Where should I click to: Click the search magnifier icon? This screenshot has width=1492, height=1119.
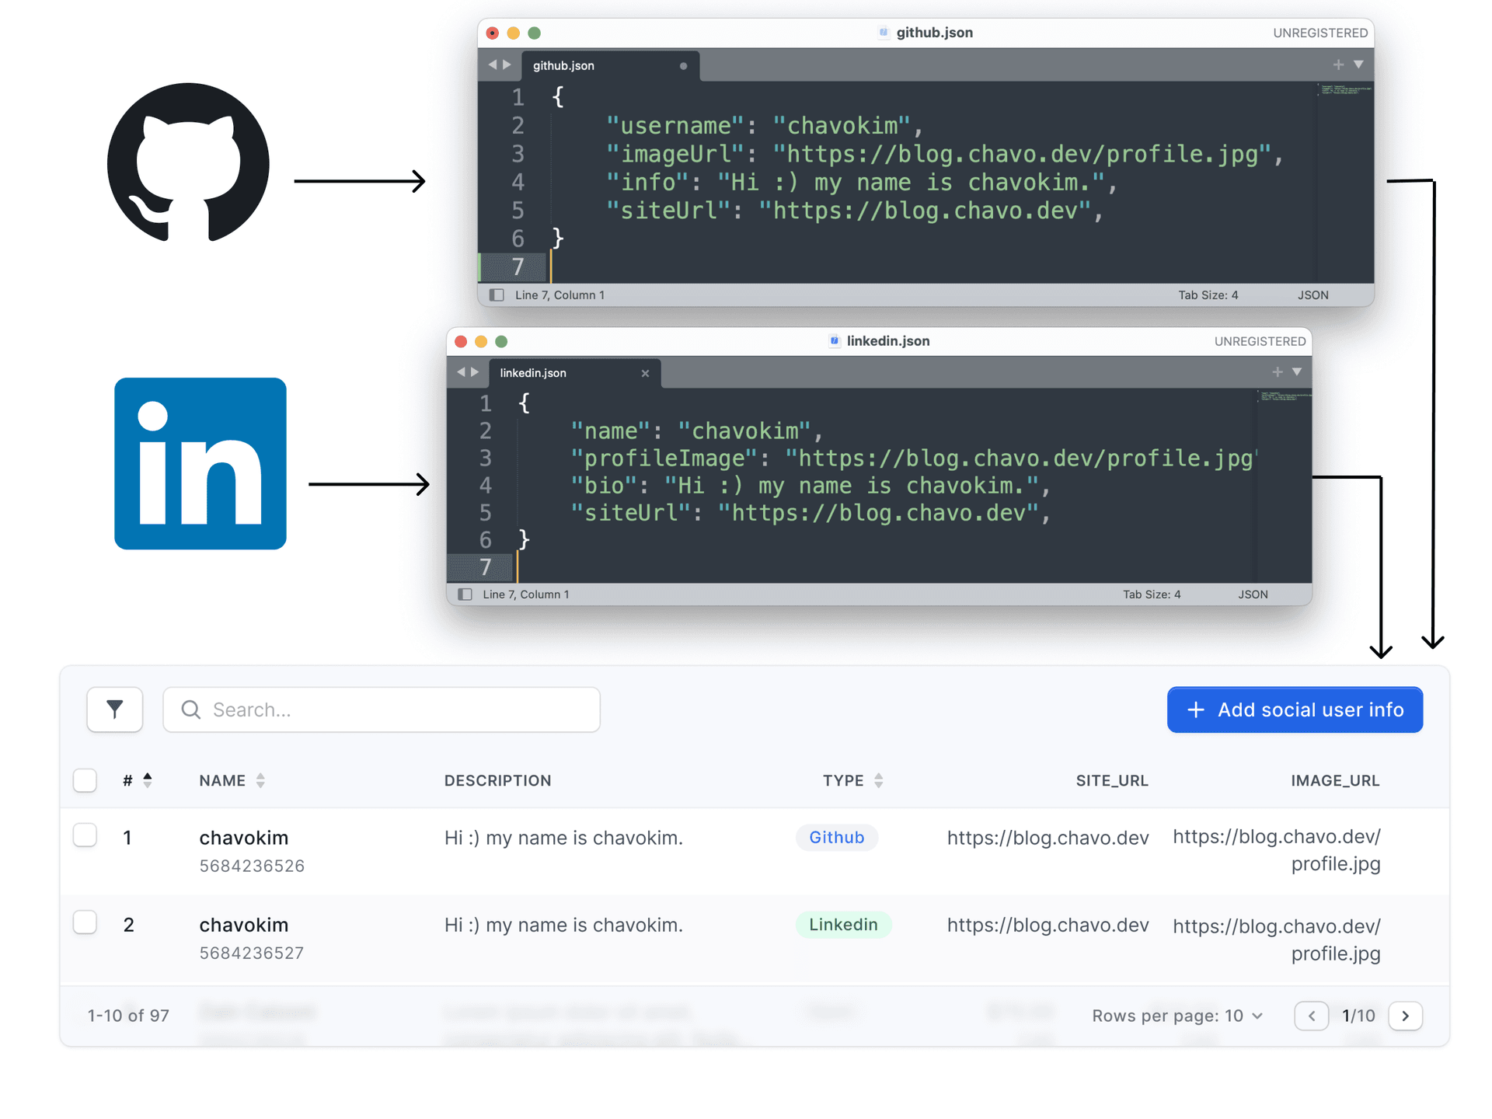click(x=191, y=709)
